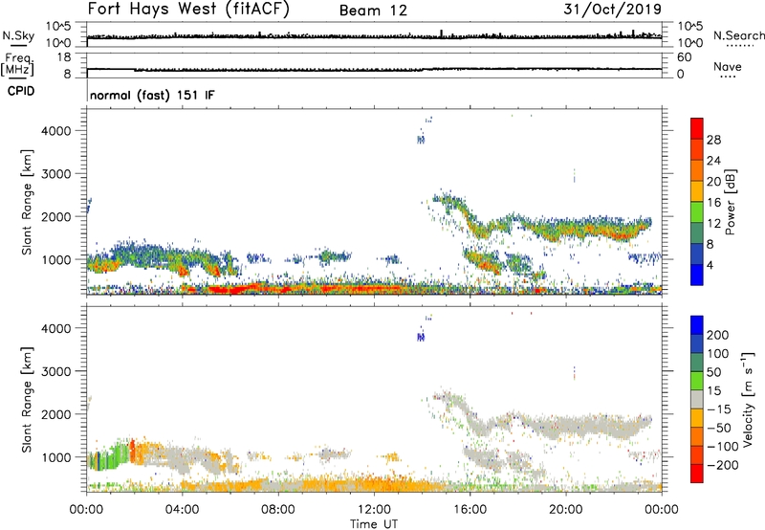Select the grey ±15 m/s velocity color segment

(697, 399)
